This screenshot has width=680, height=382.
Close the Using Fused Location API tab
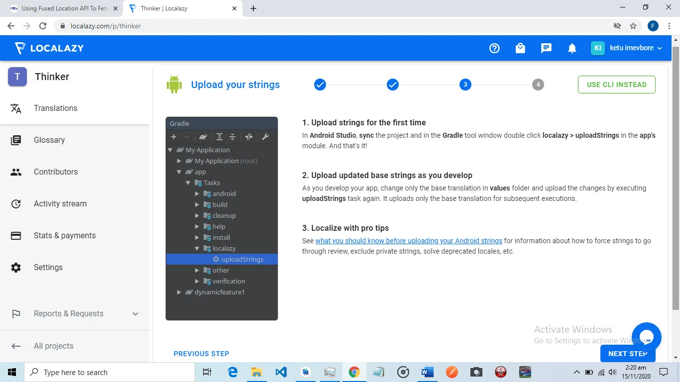pyautogui.click(x=115, y=8)
